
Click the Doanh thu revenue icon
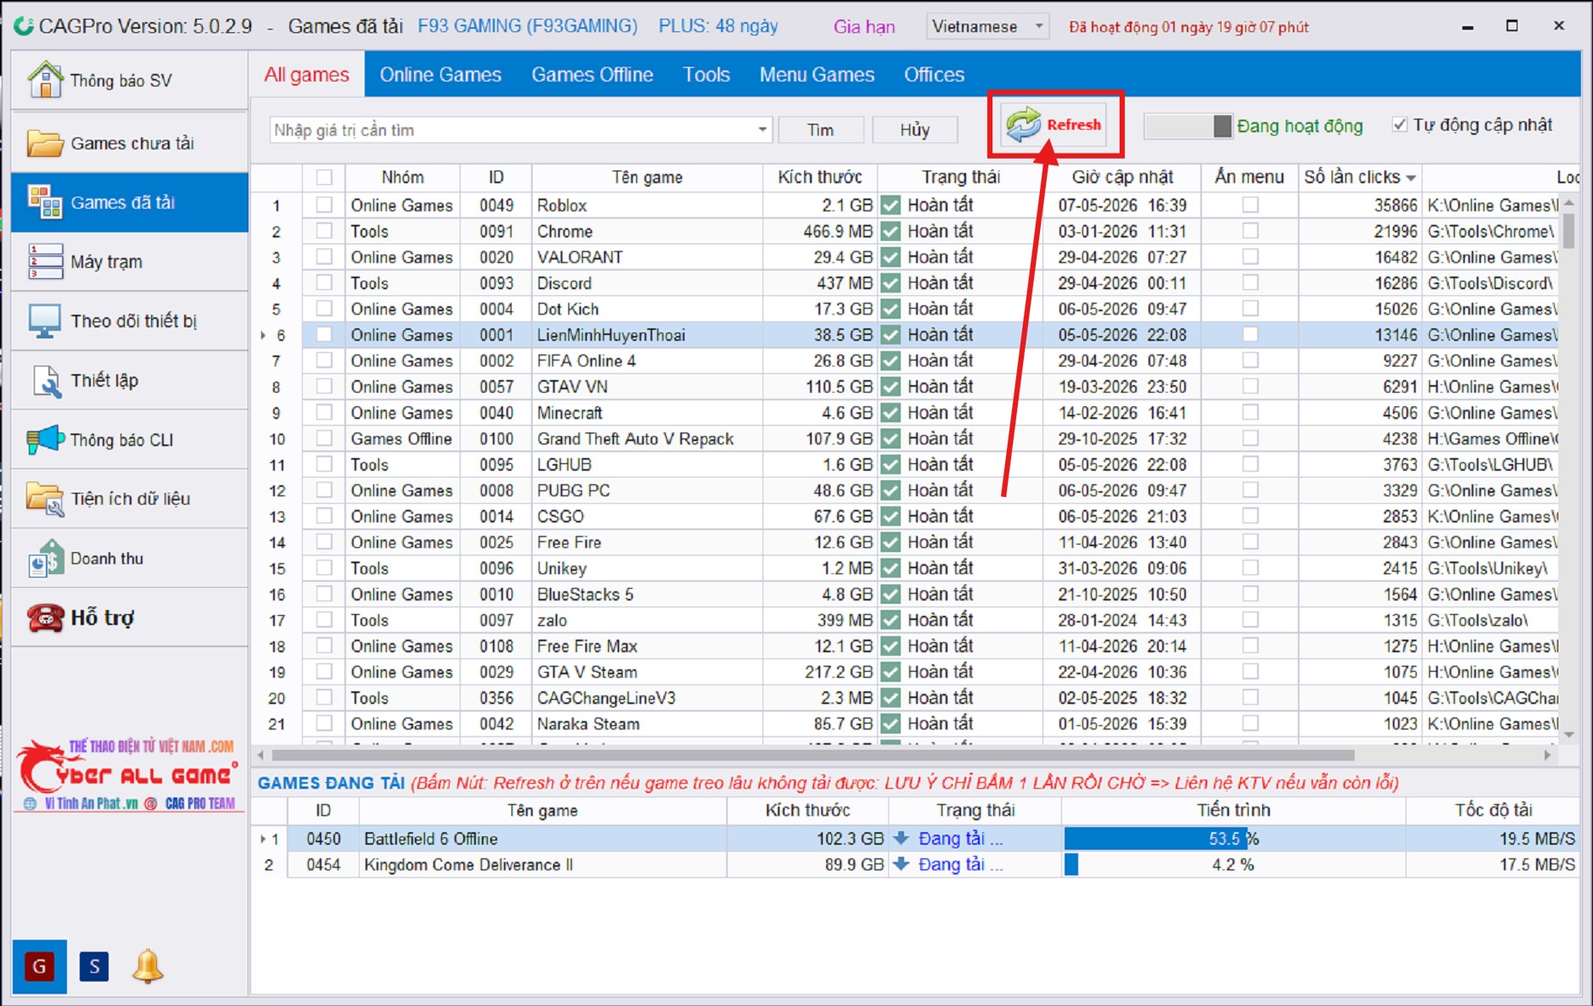pyautogui.click(x=46, y=558)
